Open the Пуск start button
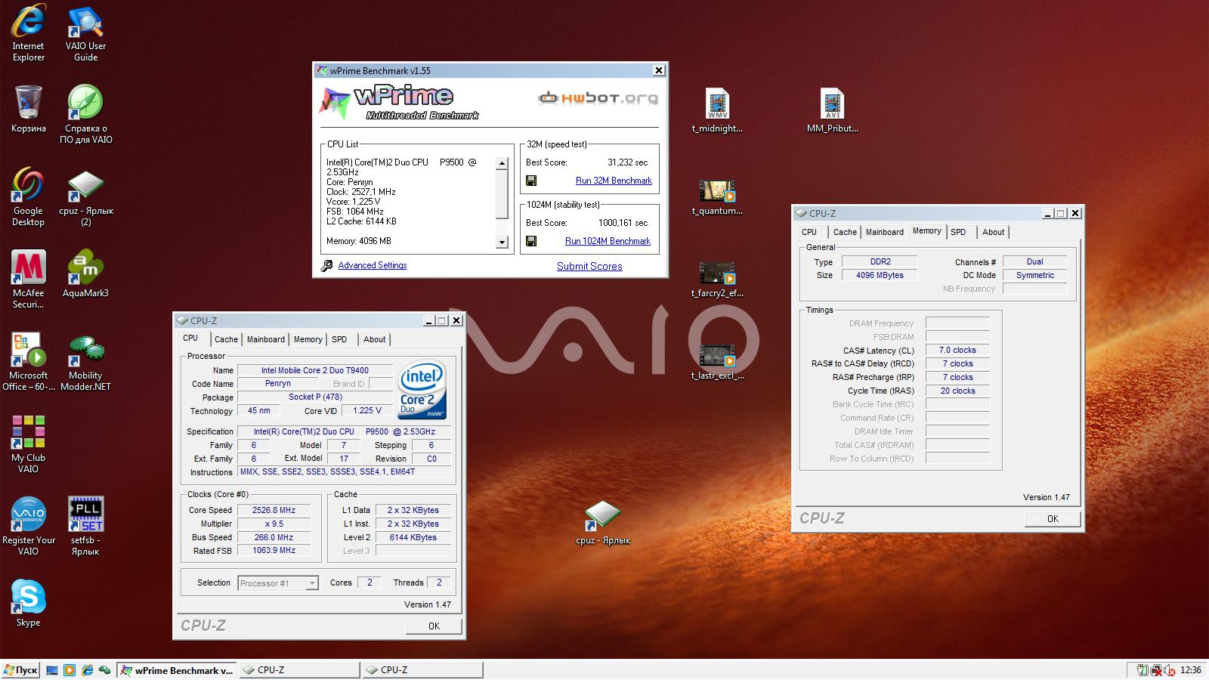The image size is (1209, 680). point(20,670)
